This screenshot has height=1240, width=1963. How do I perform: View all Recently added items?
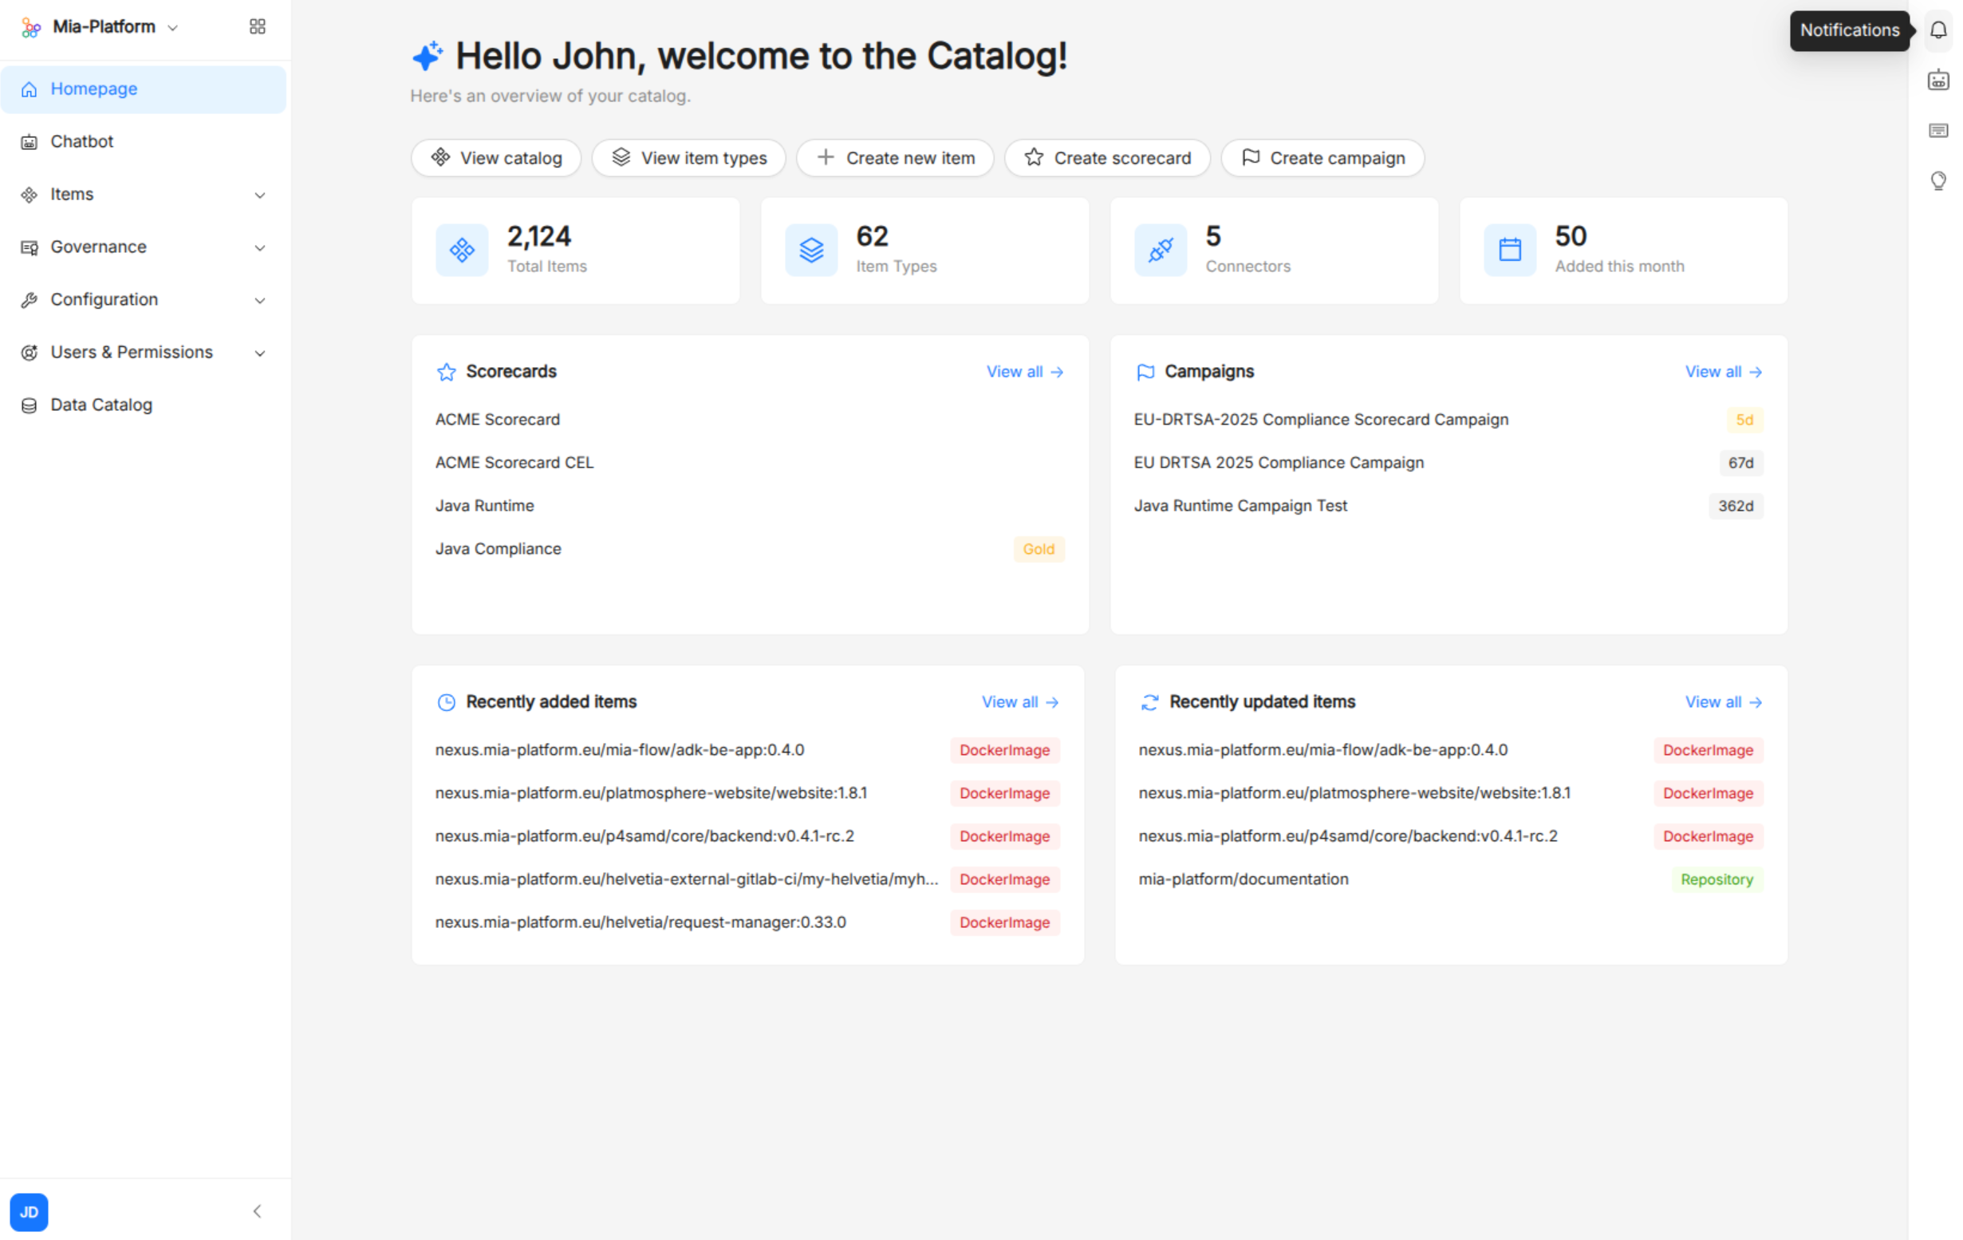tap(1020, 702)
